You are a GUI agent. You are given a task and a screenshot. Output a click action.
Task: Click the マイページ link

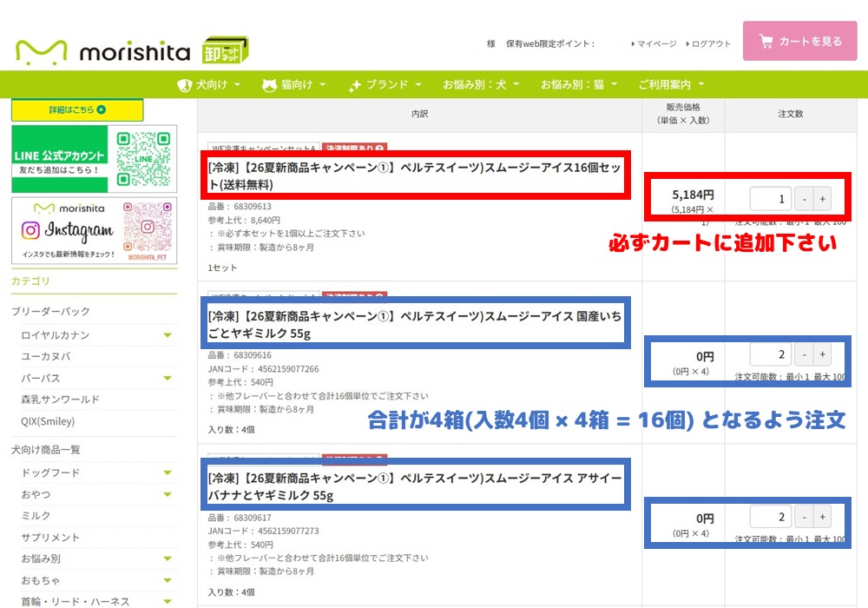pyautogui.click(x=654, y=43)
